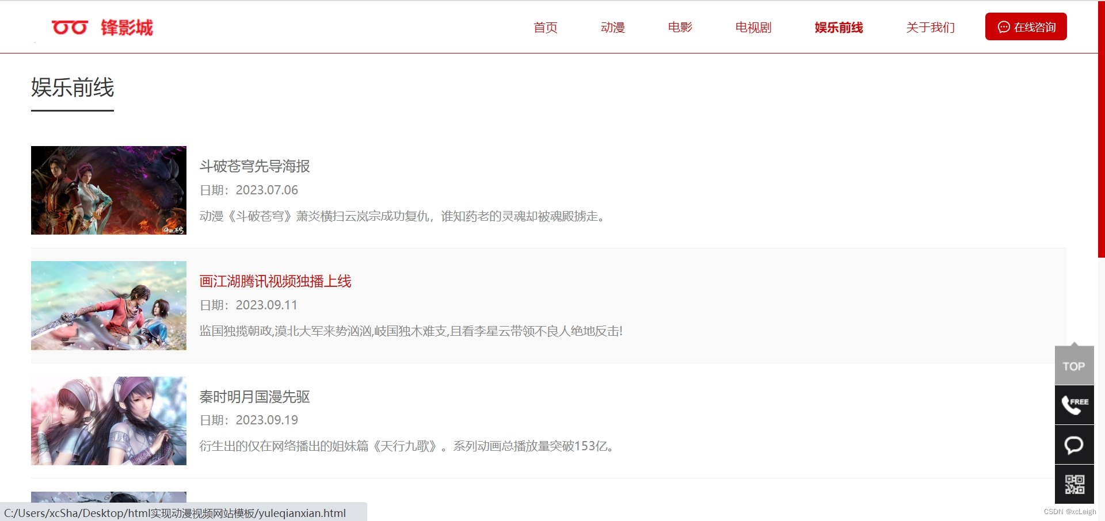Screen dimensions: 1105x521
Task: Open the 电视剧 navigation item
Action: tap(753, 27)
